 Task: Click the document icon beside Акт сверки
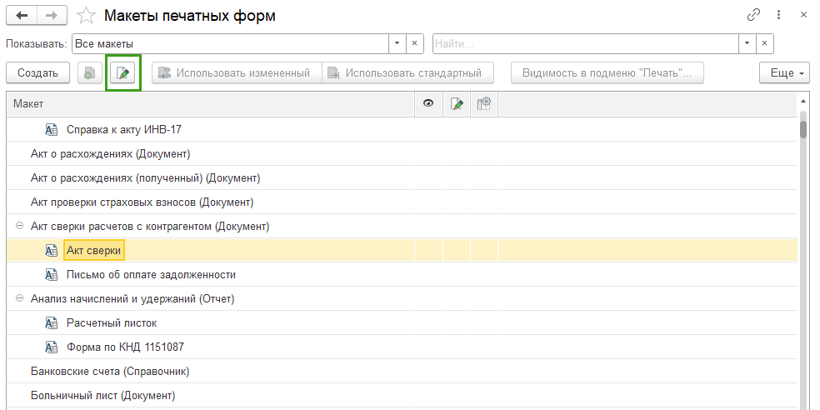point(52,251)
